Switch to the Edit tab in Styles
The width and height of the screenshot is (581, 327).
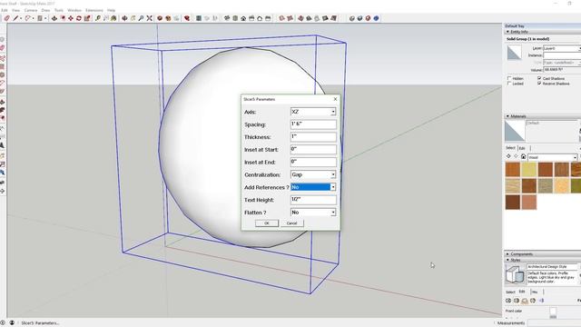pyautogui.click(x=522, y=292)
